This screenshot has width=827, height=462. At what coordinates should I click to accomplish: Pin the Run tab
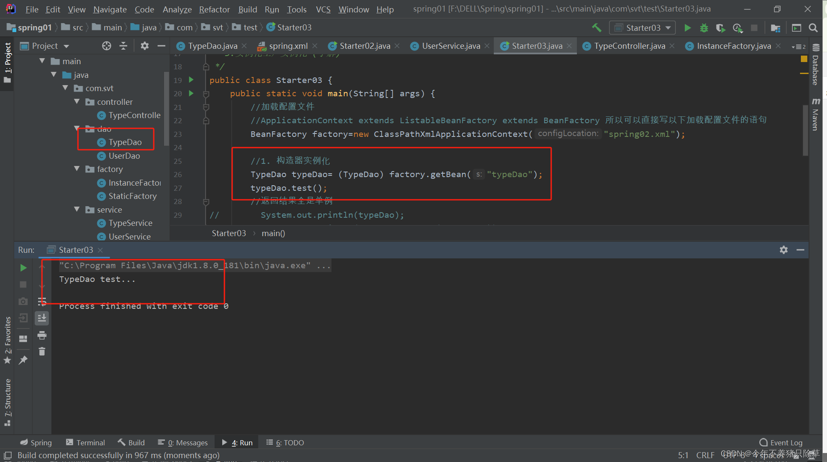pos(24,360)
